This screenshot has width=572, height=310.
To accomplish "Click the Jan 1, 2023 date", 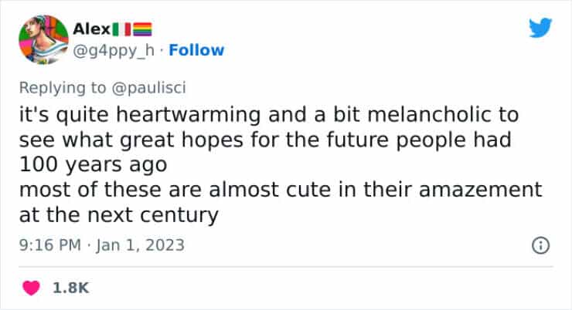I will (x=144, y=246).
